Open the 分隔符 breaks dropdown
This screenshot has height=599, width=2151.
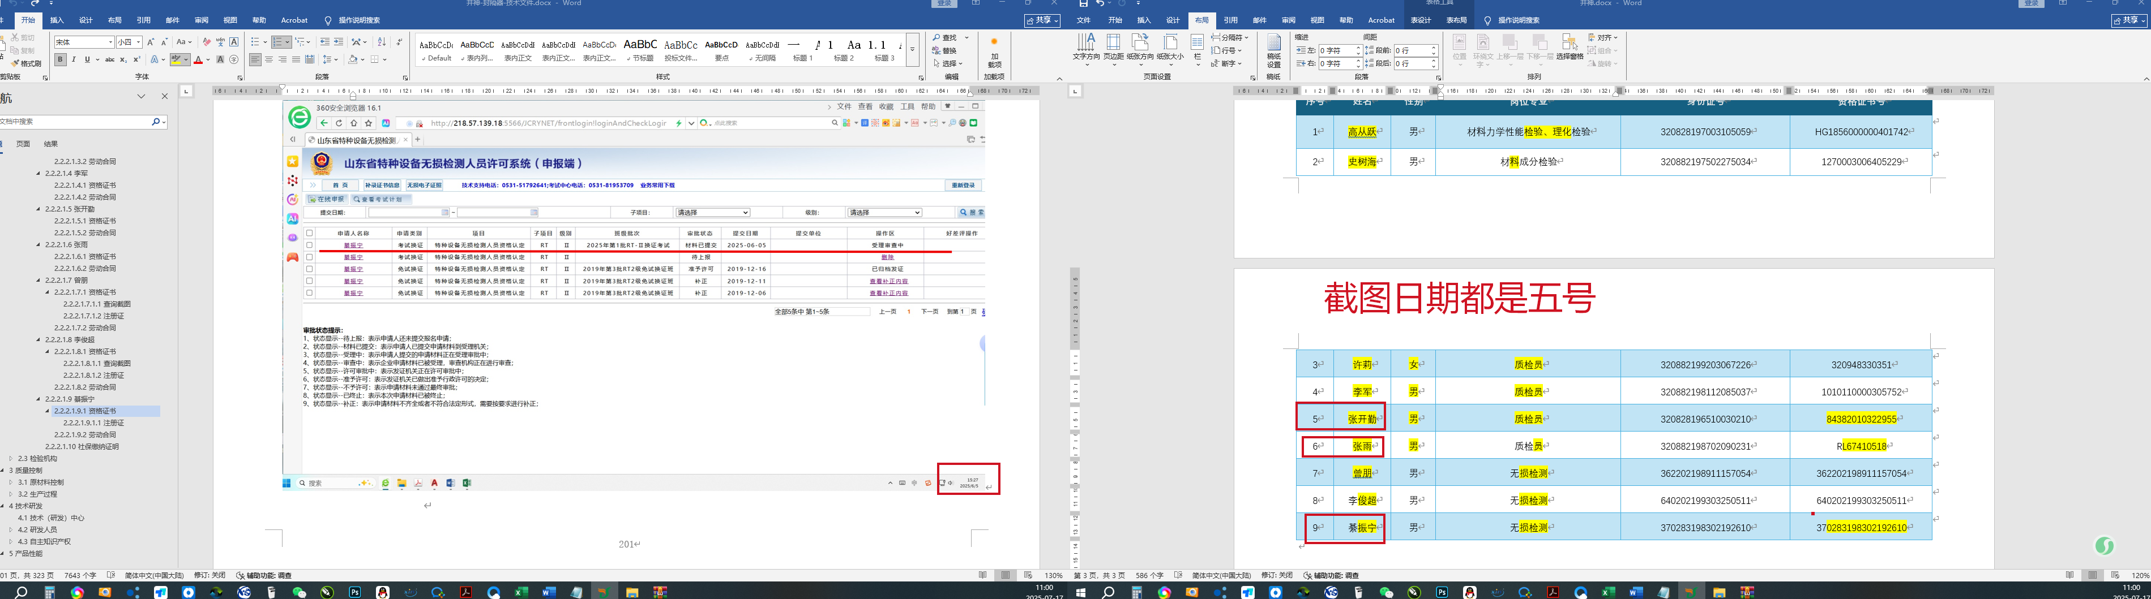[1230, 37]
